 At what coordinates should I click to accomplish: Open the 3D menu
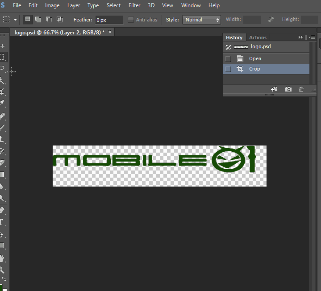point(151,5)
